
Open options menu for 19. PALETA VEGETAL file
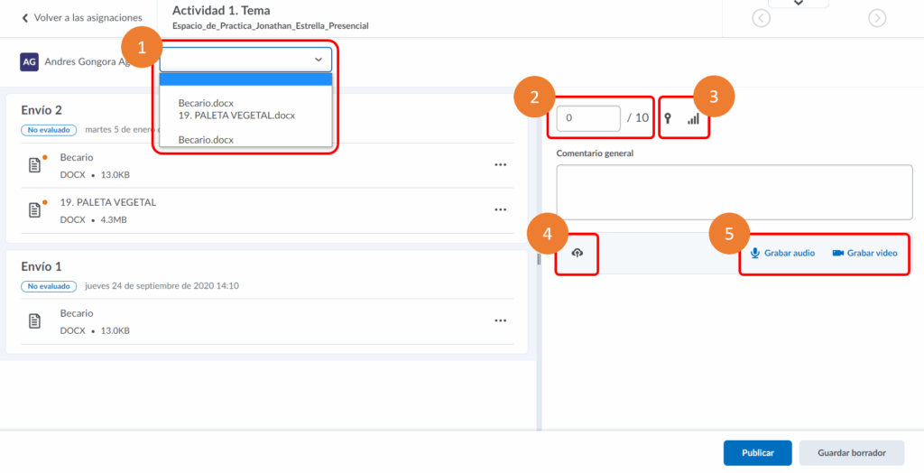pyautogui.click(x=500, y=209)
